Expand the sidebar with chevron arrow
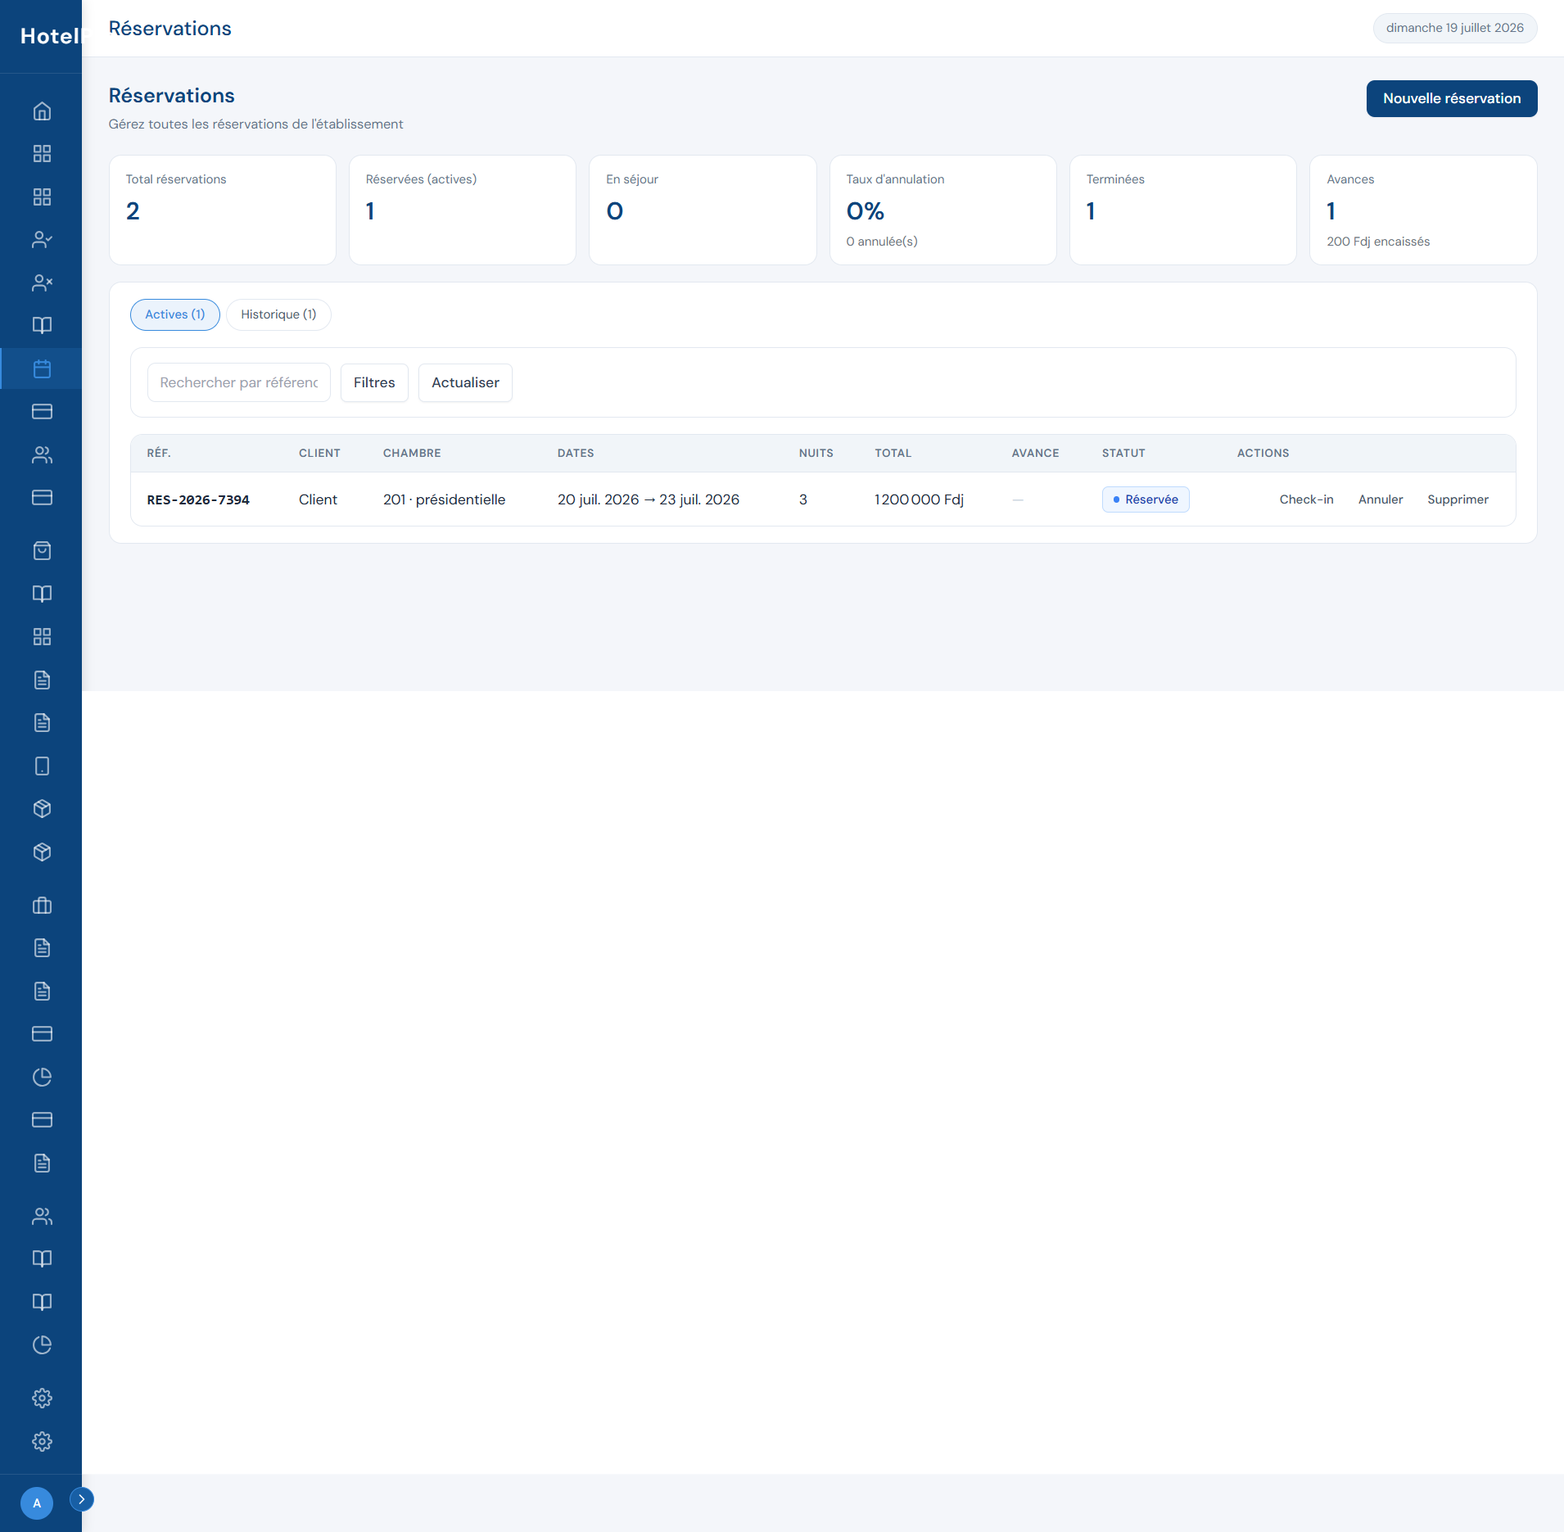Screen dimensions: 1564x1532 coord(82,1499)
